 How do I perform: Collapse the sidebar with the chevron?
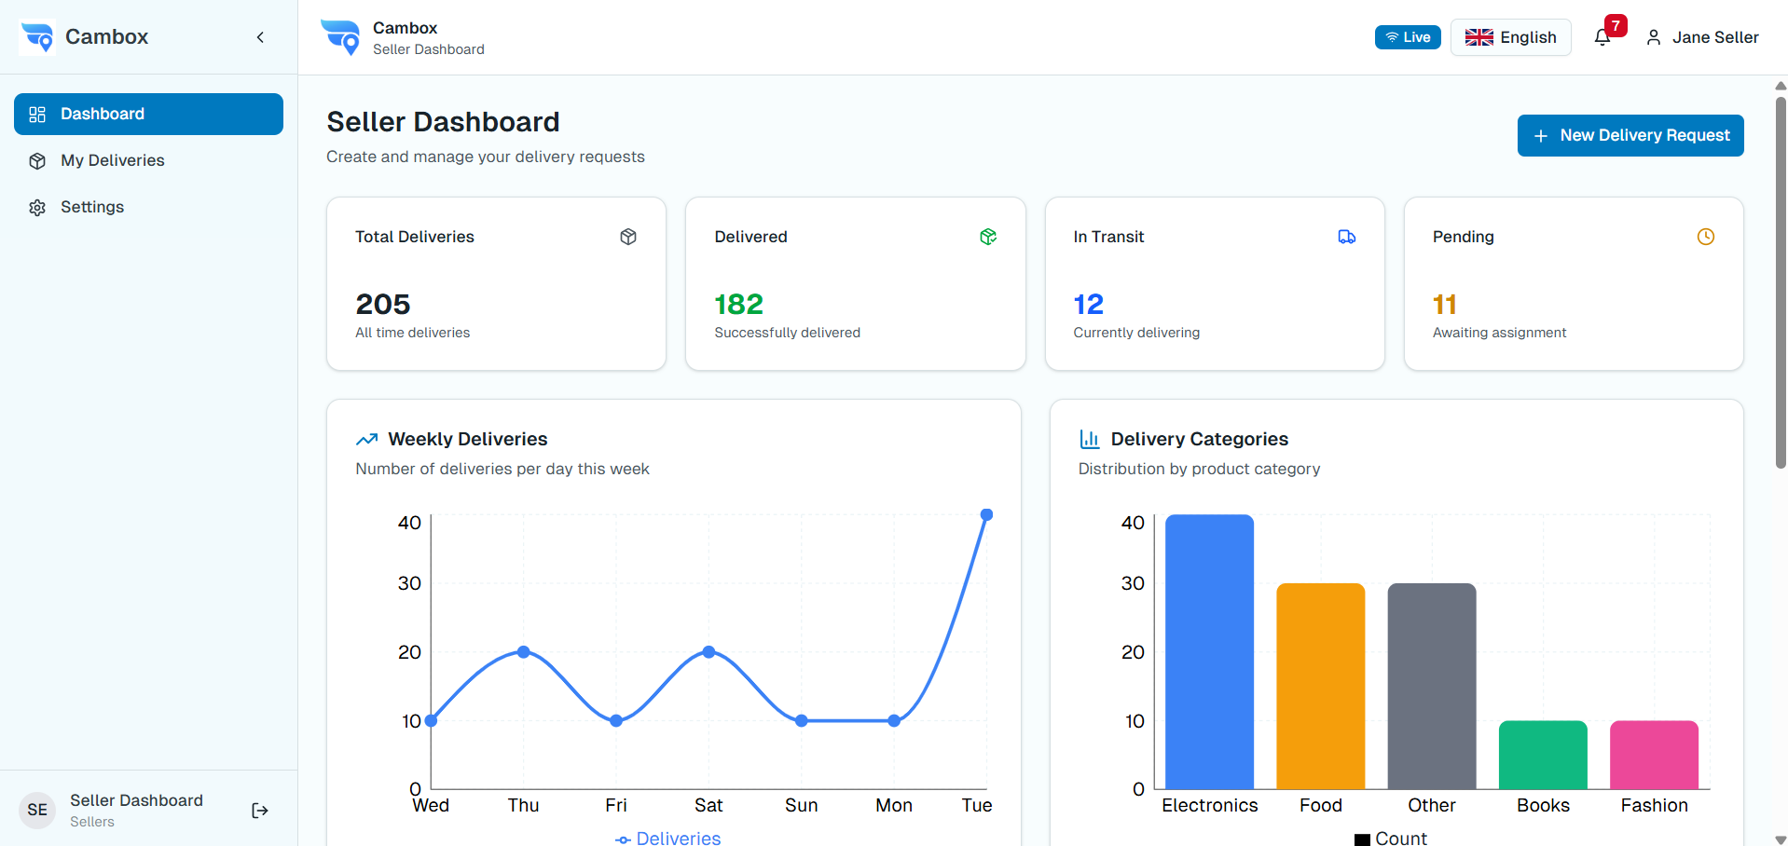coord(259,37)
